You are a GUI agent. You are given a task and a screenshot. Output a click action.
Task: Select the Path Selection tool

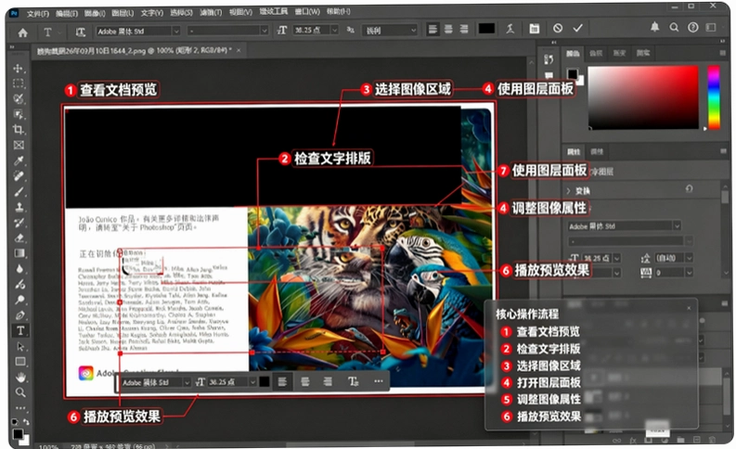[x=20, y=347]
